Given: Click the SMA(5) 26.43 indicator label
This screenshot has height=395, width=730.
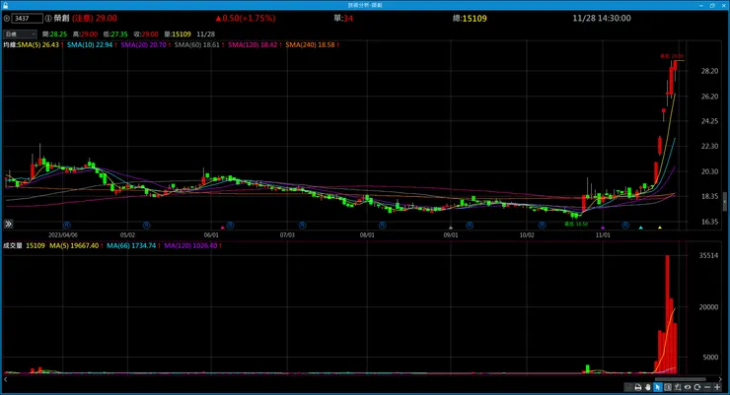Looking at the screenshot, I should [38, 45].
